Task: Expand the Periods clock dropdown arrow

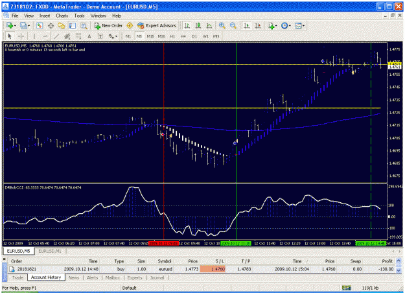Action: (290, 26)
